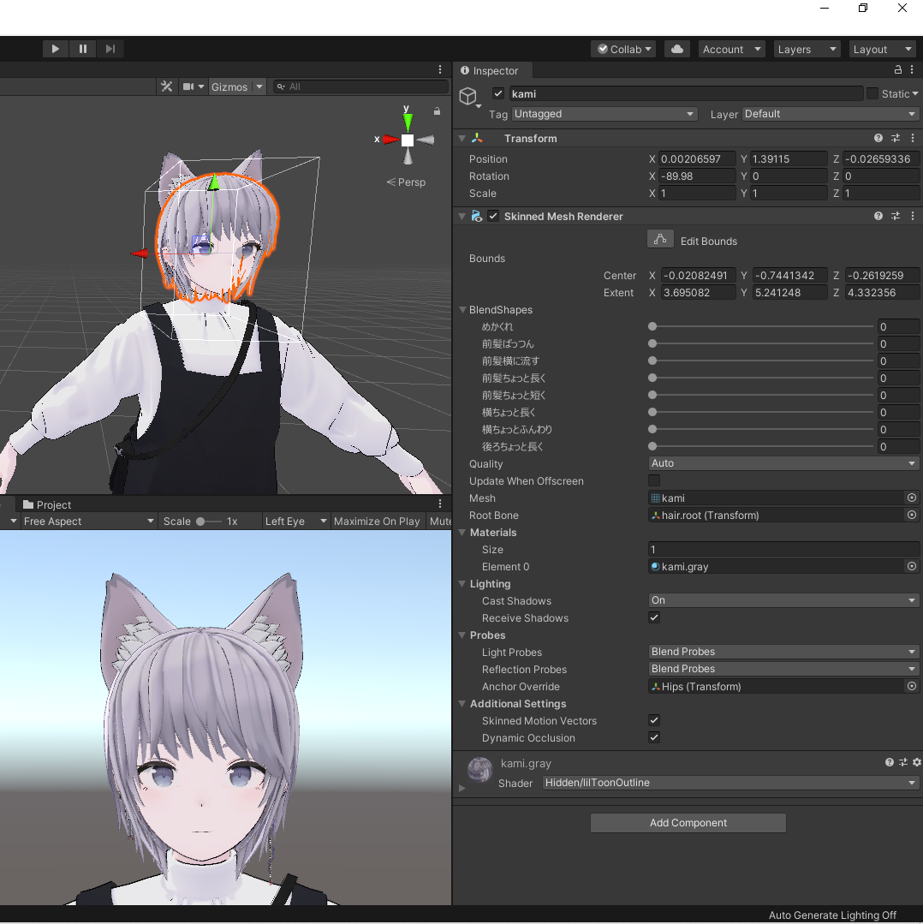923x924 pixels.
Task: Select the Inspector tab
Action: click(x=491, y=71)
